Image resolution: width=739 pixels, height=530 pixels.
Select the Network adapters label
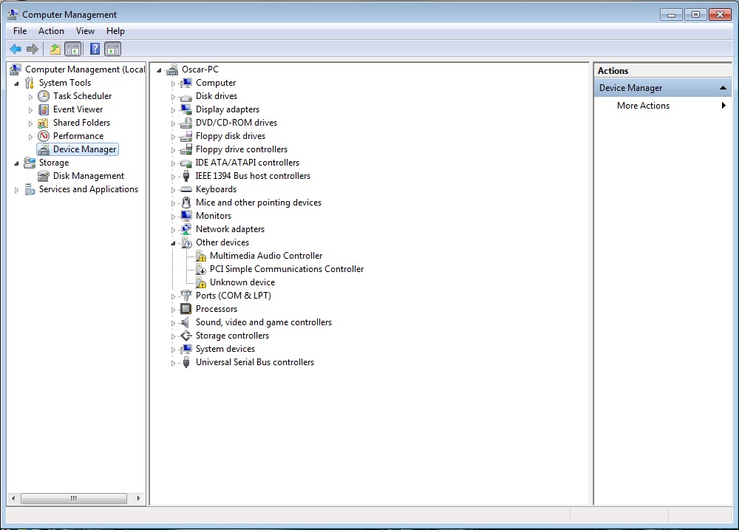tap(230, 229)
